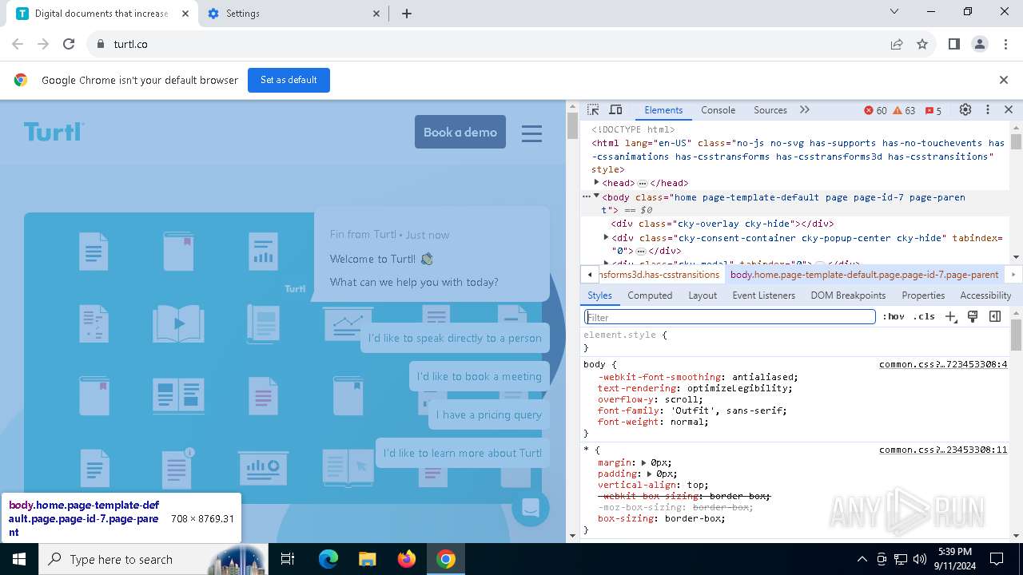This screenshot has height=575, width=1023.
Task: Open the Computed styles tab
Action: point(650,295)
